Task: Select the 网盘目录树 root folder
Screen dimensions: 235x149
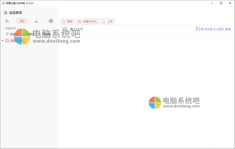Action: (15, 41)
